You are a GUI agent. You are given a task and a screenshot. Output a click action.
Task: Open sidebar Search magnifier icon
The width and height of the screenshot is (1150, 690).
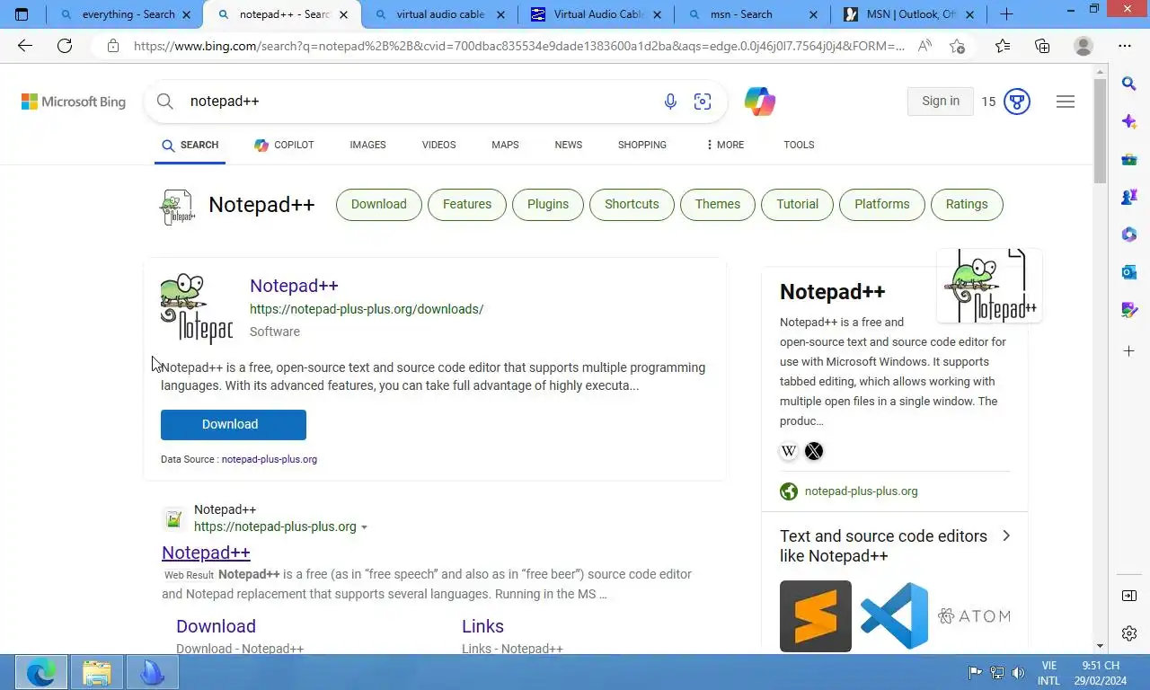(1129, 84)
